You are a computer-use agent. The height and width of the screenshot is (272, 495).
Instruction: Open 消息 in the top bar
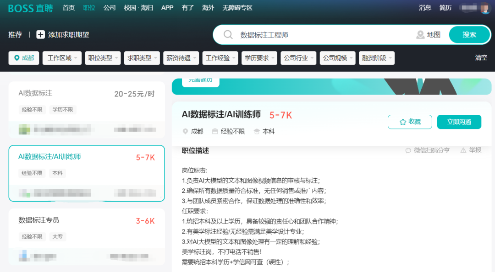pos(425,8)
